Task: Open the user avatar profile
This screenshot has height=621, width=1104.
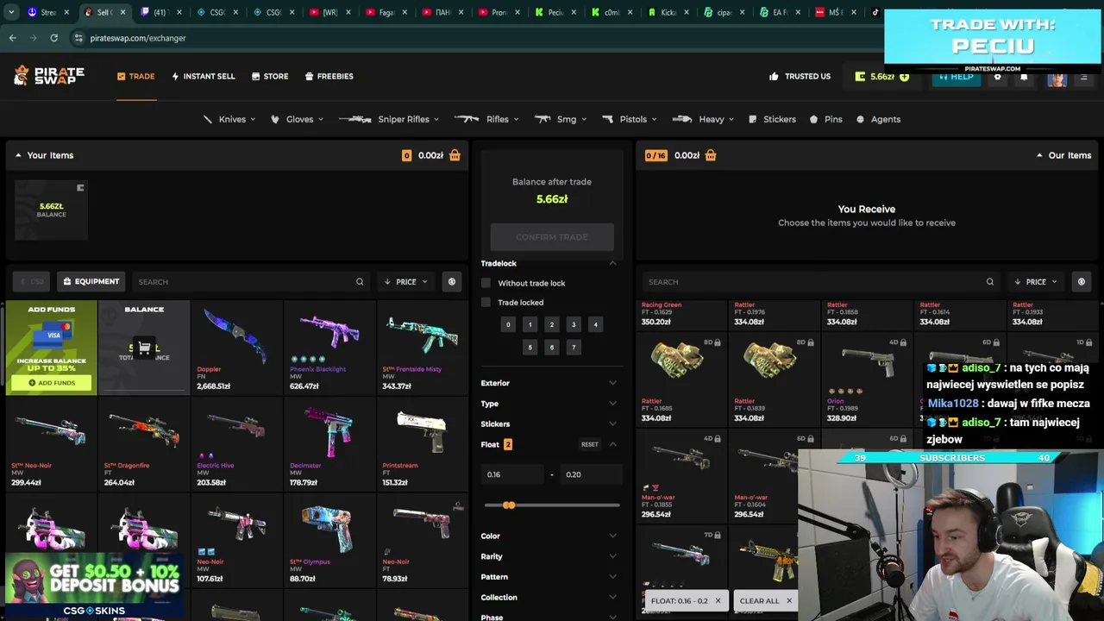Action: [x=1057, y=77]
